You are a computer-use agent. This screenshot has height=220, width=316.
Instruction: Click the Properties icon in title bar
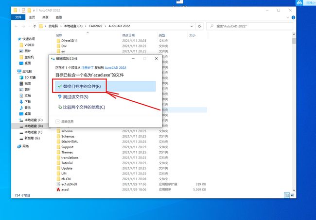24,10
